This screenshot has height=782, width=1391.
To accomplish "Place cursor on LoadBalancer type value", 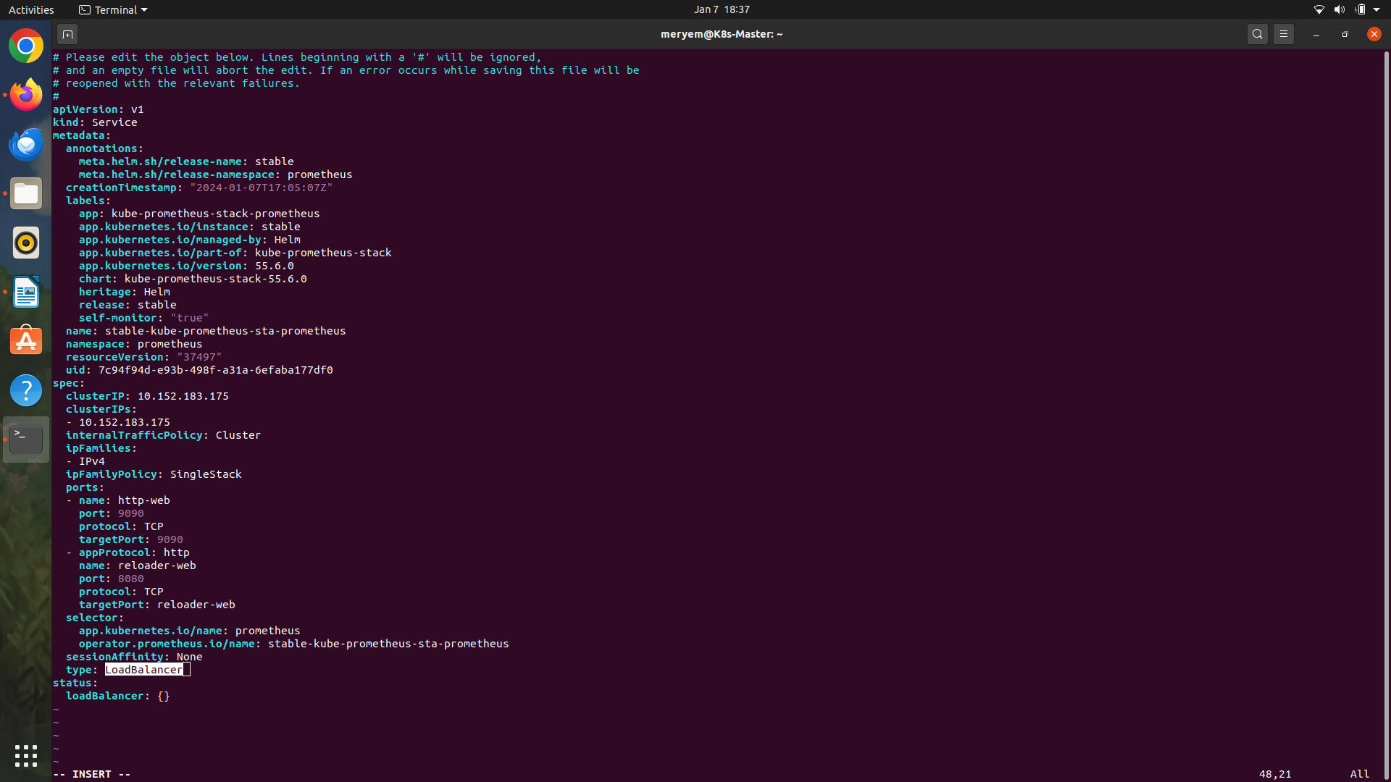I will (x=143, y=670).
